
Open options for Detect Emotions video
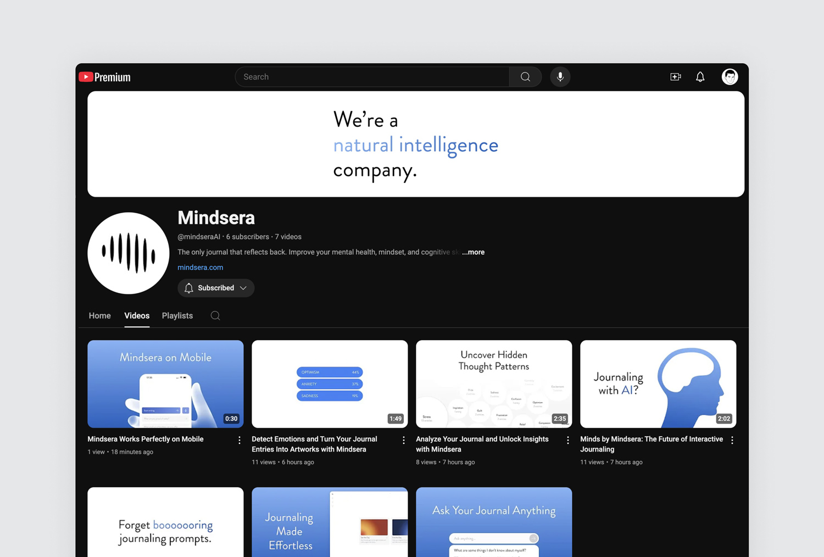coord(403,440)
